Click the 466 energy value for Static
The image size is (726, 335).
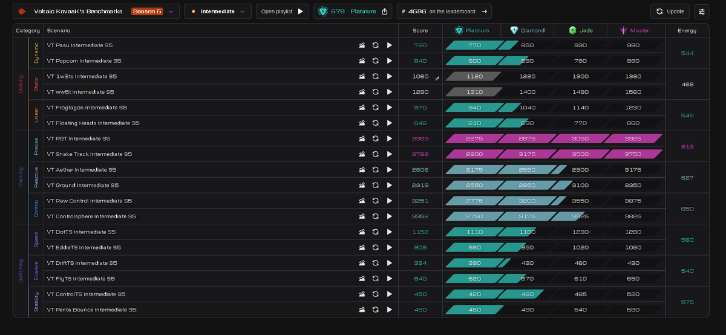[687, 84]
